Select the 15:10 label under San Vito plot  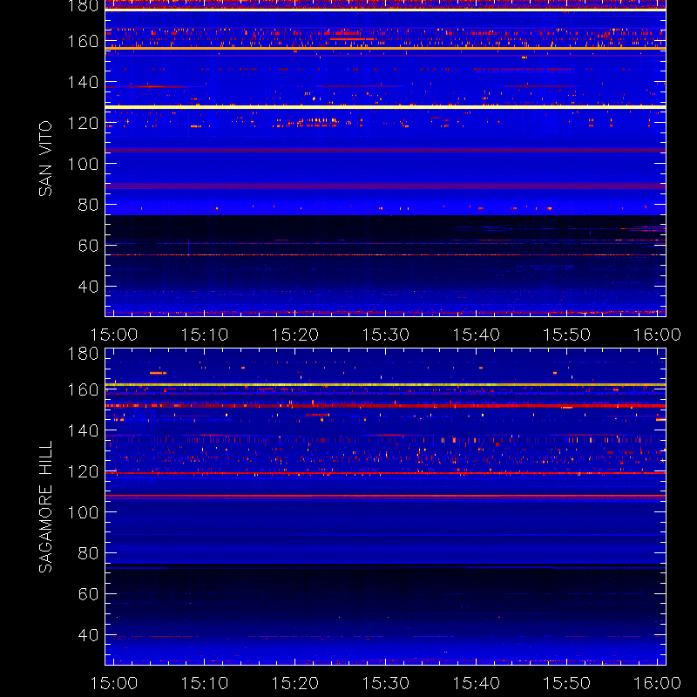tap(205, 335)
